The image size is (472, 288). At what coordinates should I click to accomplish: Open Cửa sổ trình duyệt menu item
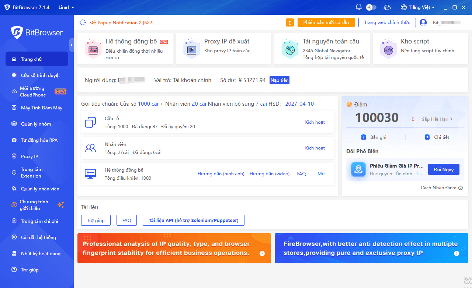tap(37, 75)
